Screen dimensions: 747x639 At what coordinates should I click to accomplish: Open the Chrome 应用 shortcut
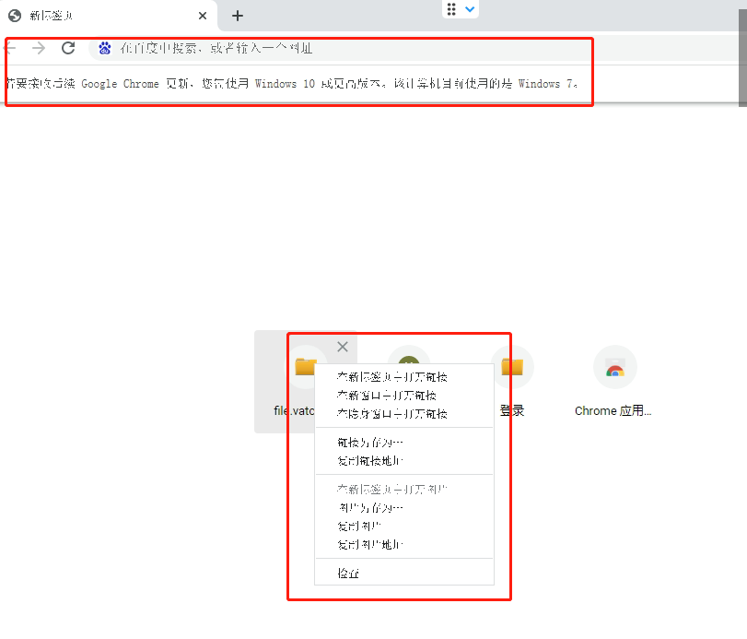click(x=614, y=367)
